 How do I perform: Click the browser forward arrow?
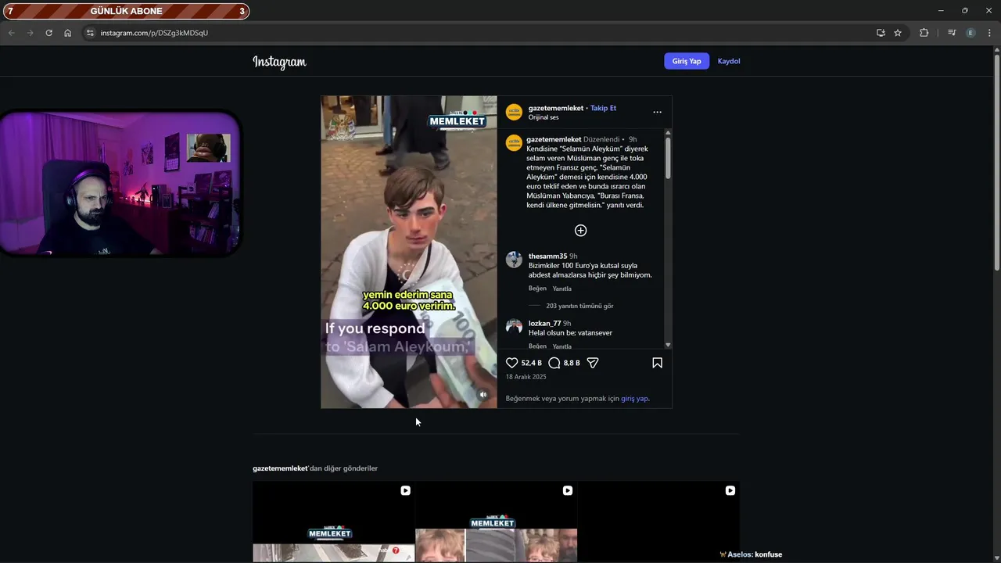tap(30, 33)
